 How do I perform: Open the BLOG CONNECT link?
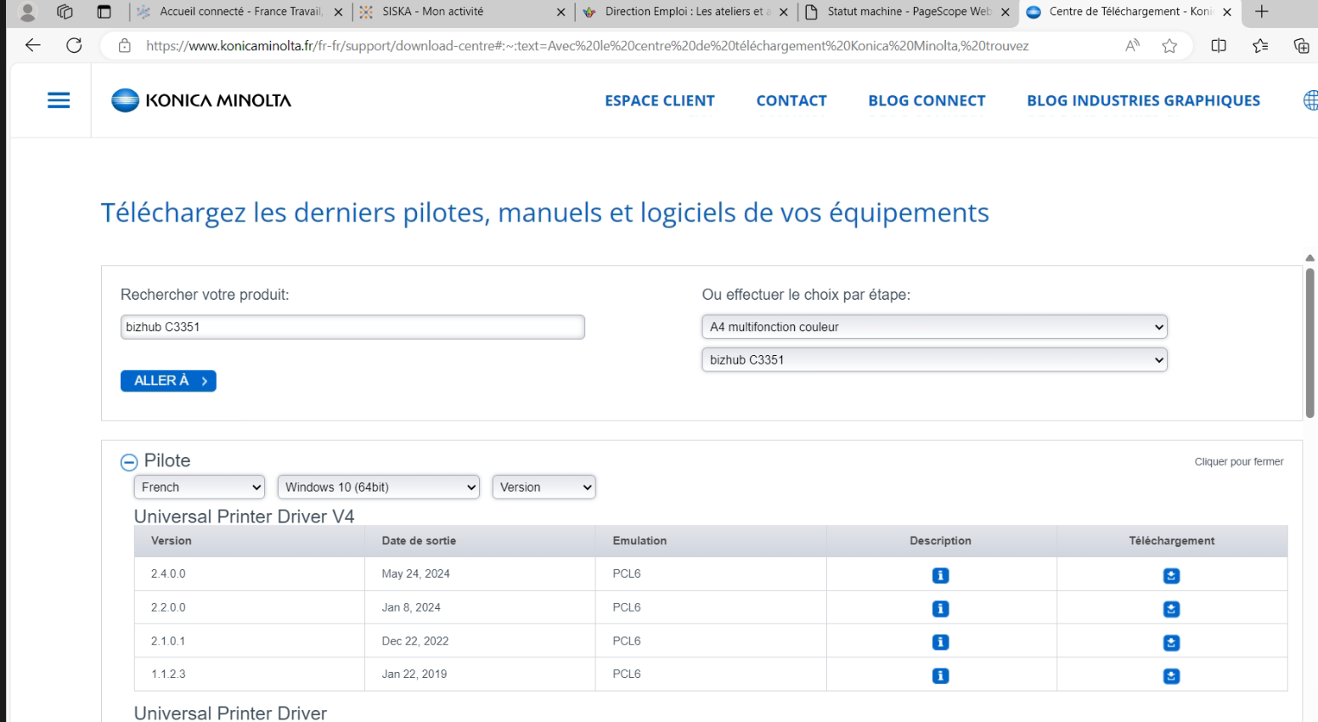point(927,101)
